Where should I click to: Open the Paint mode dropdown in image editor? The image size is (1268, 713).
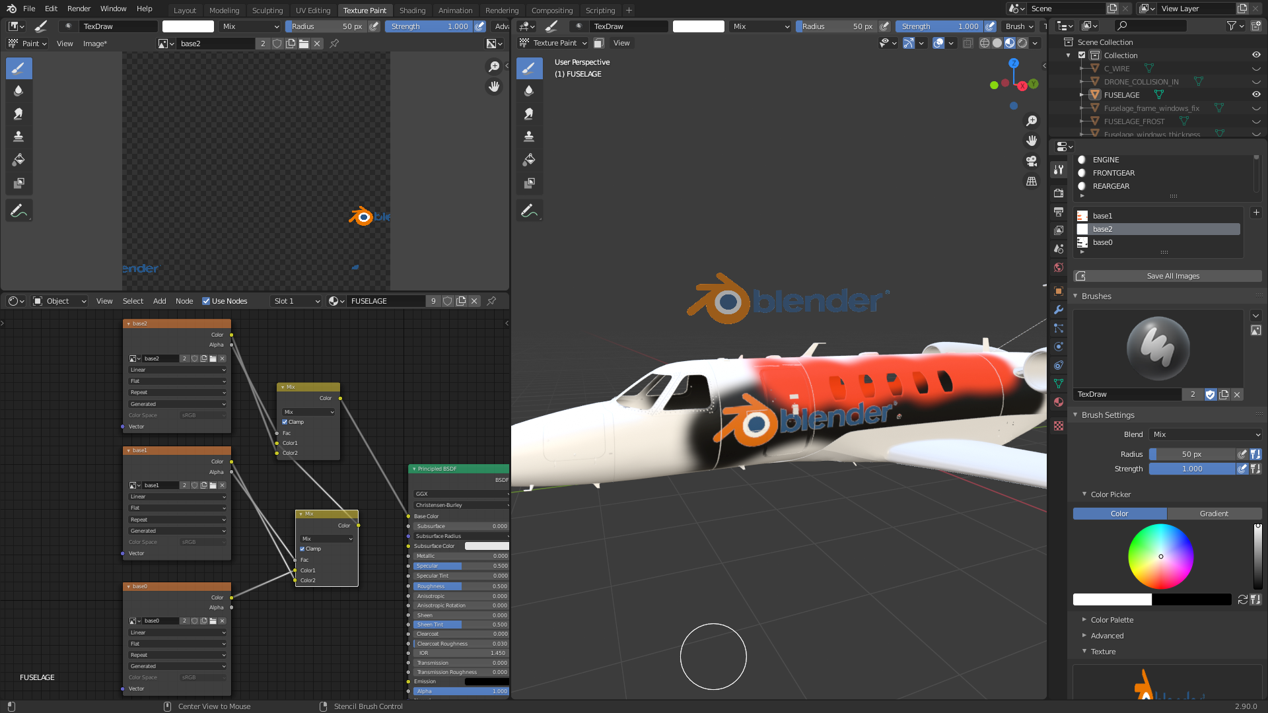click(27, 44)
